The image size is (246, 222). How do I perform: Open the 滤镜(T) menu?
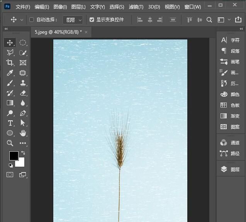tap(136, 7)
